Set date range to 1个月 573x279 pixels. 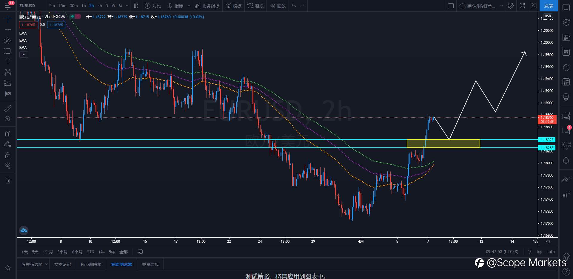pyautogui.click(x=48, y=252)
